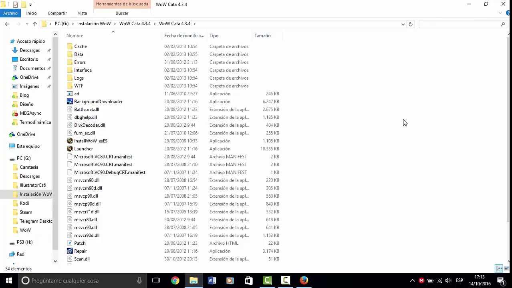Switch to the Vista ribbon tab
The height and width of the screenshot is (288, 512).
click(x=82, y=13)
